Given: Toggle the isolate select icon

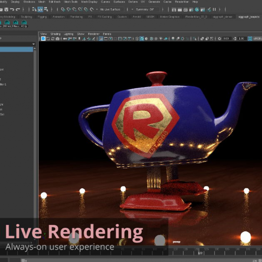Looking at the screenshot, I should pyautogui.click(x=195, y=39).
